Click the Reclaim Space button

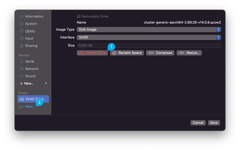click(x=127, y=53)
